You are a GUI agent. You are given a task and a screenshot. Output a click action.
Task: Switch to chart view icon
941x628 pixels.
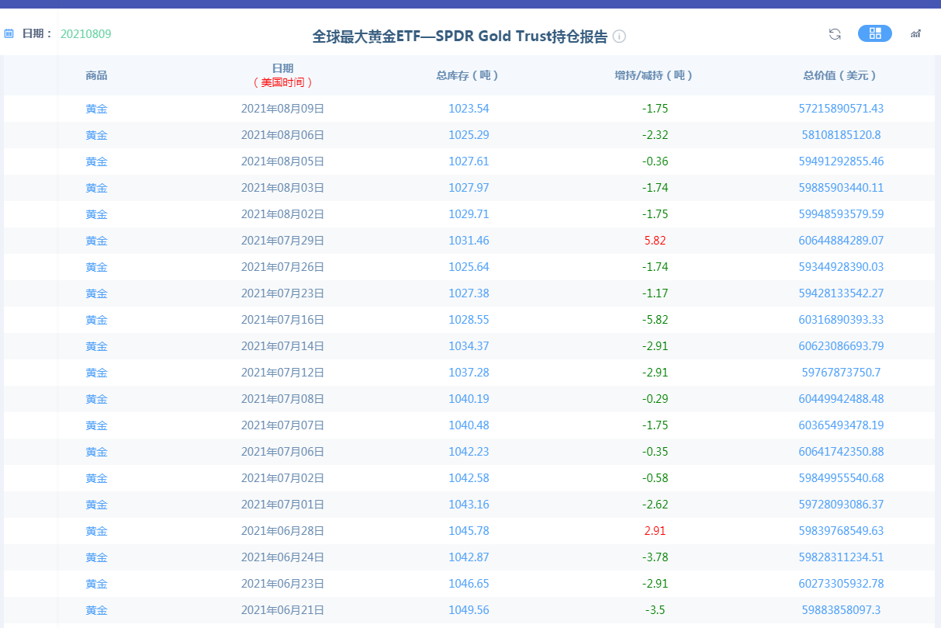[x=916, y=33]
